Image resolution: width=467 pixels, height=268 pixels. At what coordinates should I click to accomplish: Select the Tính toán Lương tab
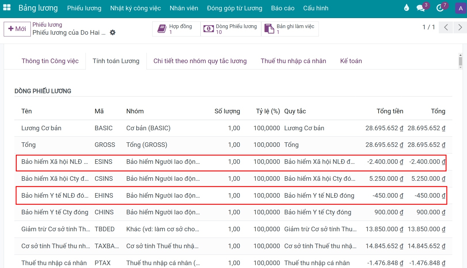[x=116, y=61]
